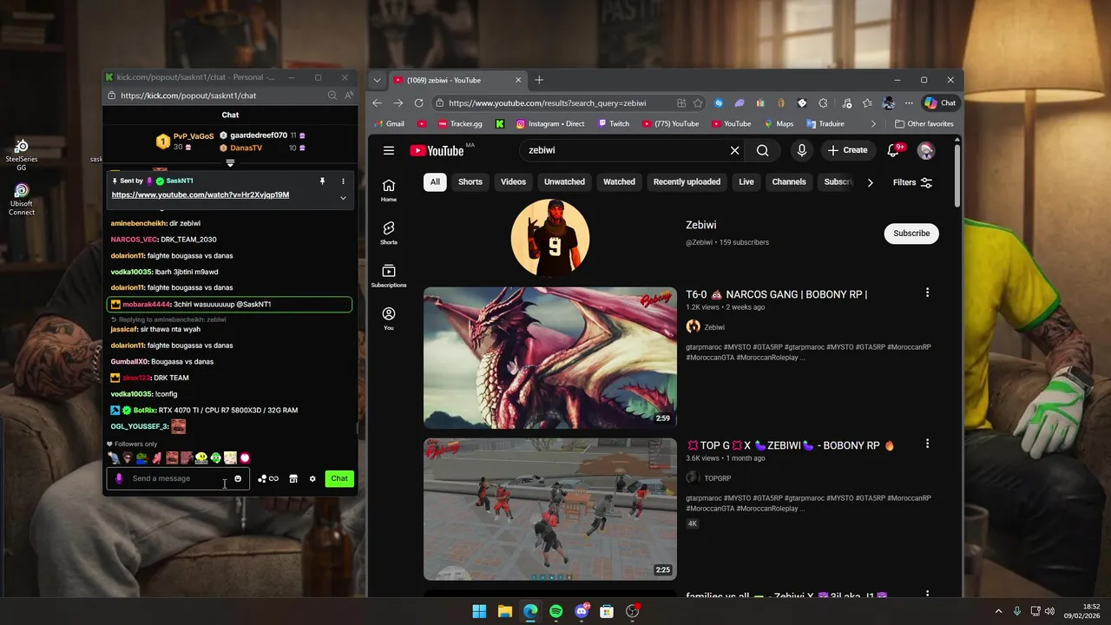Screen dimensions: 1111x625
Task: Open pinned message three-dot options
Action: 343,181
